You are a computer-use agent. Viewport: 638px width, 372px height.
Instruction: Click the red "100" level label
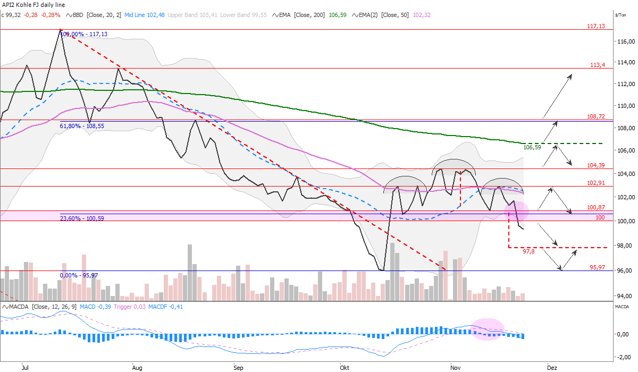[600, 217]
